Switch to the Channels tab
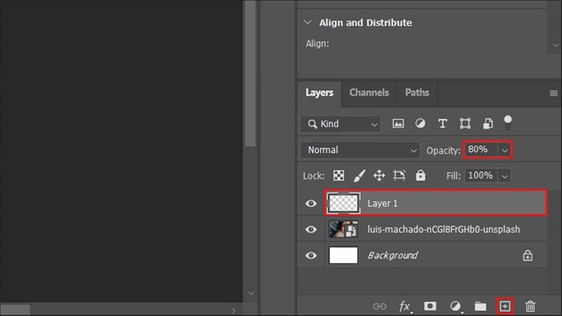 (x=369, y=93)
